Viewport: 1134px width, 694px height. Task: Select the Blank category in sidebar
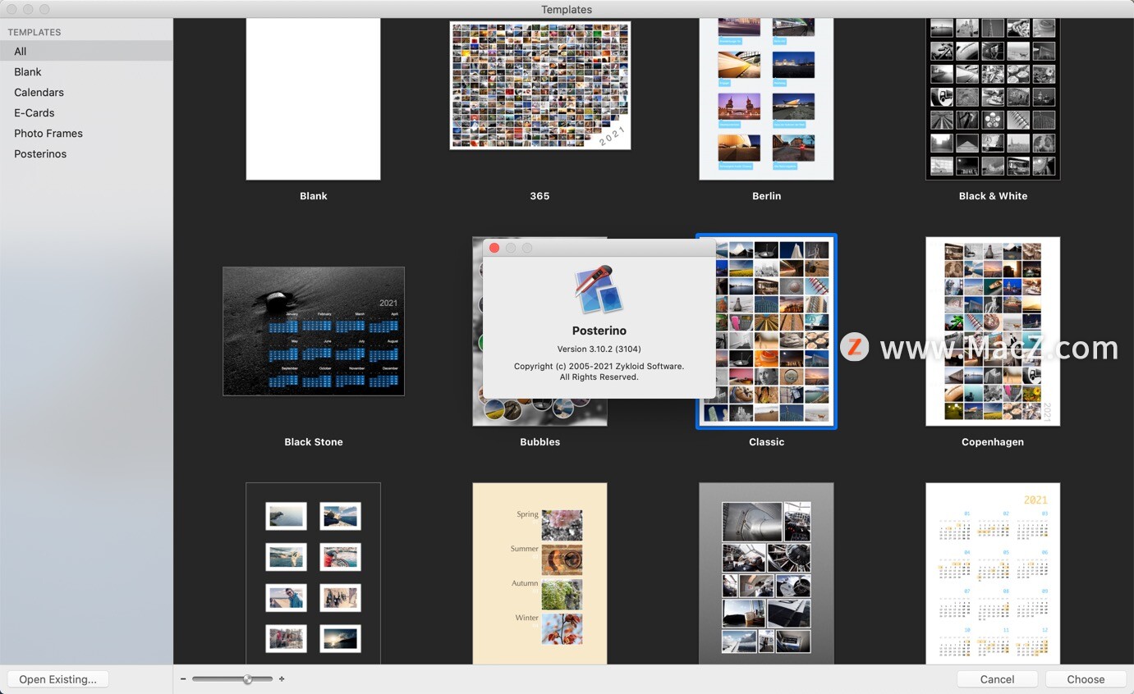(86, 71)
